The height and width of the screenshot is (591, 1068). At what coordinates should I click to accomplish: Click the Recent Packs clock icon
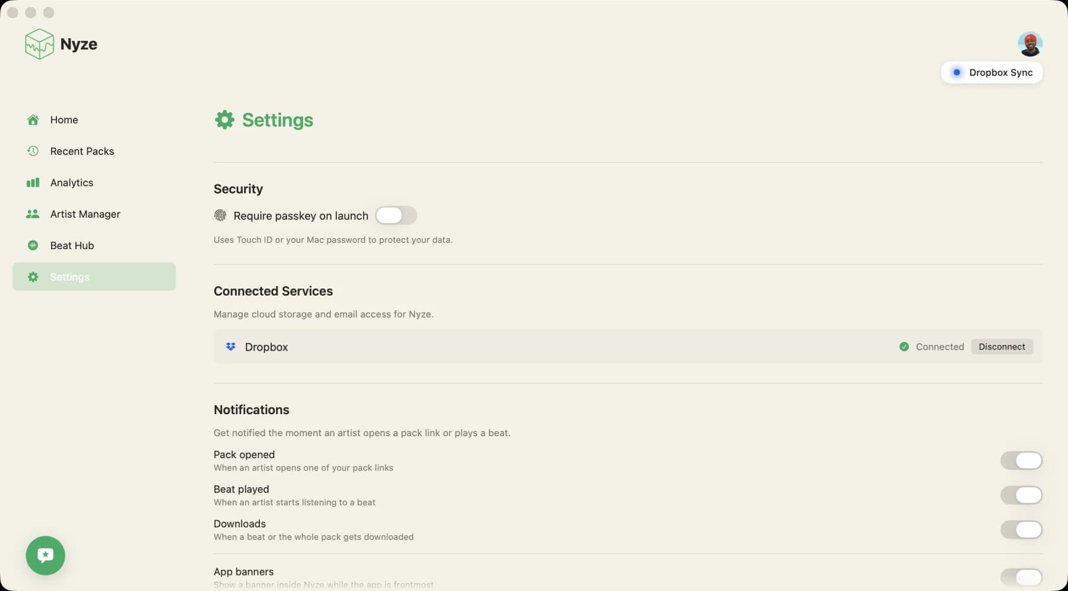pyautogui.click(x=33, y=151)
